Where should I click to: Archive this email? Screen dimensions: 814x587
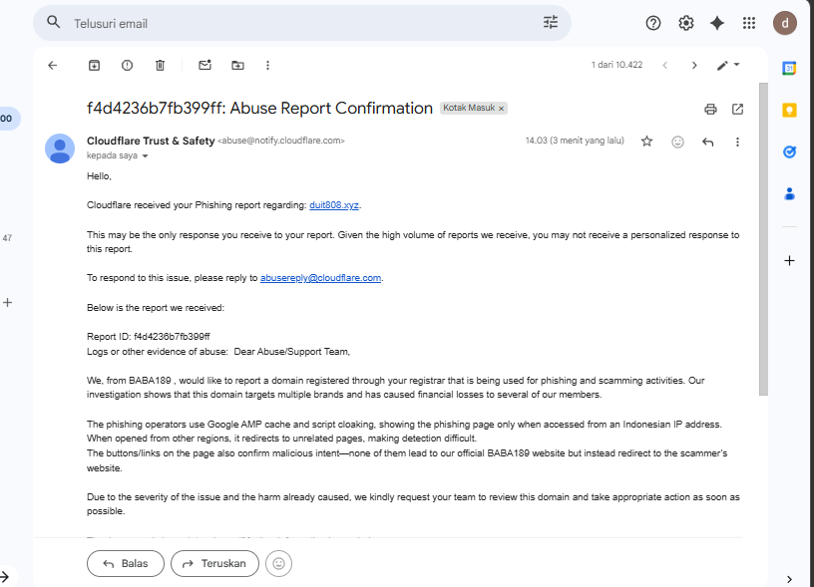pos(94,66)
